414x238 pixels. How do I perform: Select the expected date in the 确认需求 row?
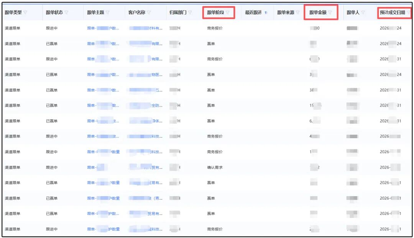point(390,167)
